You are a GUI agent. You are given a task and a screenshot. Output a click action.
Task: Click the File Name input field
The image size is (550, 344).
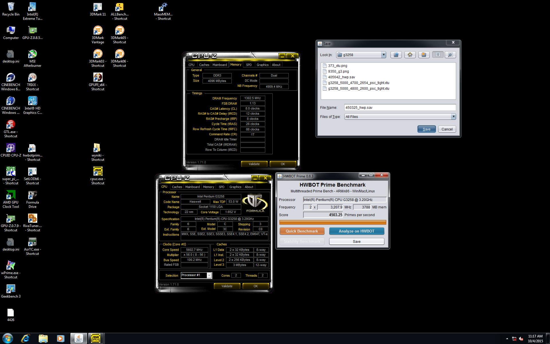400,107
